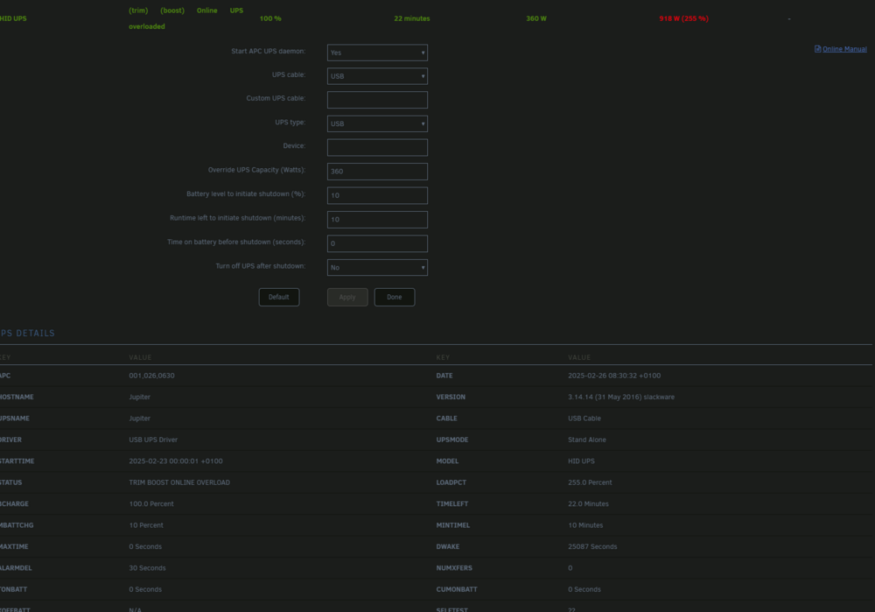
Task: Focus the Custom UPS cable field
Action: [377, 100]
